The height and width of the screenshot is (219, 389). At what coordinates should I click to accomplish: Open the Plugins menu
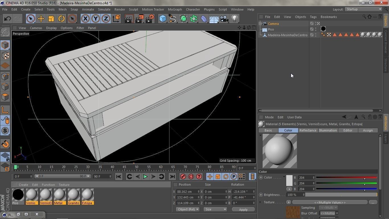point(209,9)
